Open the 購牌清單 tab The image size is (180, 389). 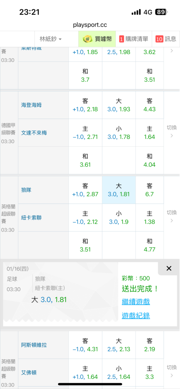134,39
